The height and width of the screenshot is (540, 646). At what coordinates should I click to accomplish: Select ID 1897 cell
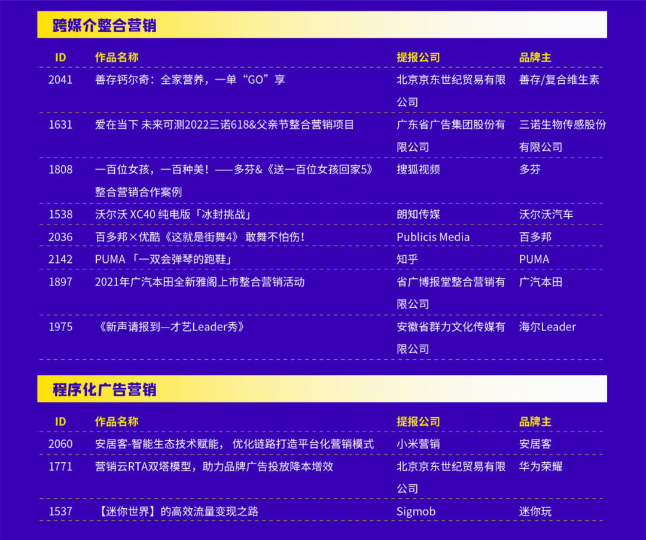coord(60,282)
